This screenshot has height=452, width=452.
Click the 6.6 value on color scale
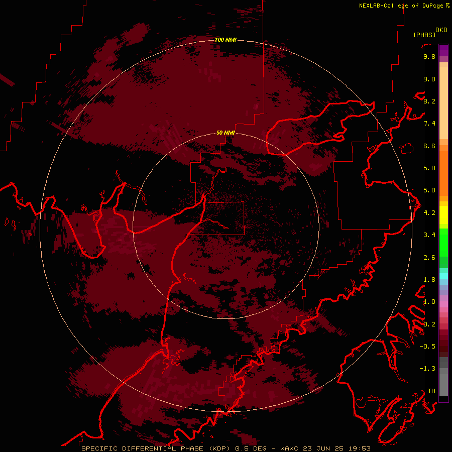point(429,146)
